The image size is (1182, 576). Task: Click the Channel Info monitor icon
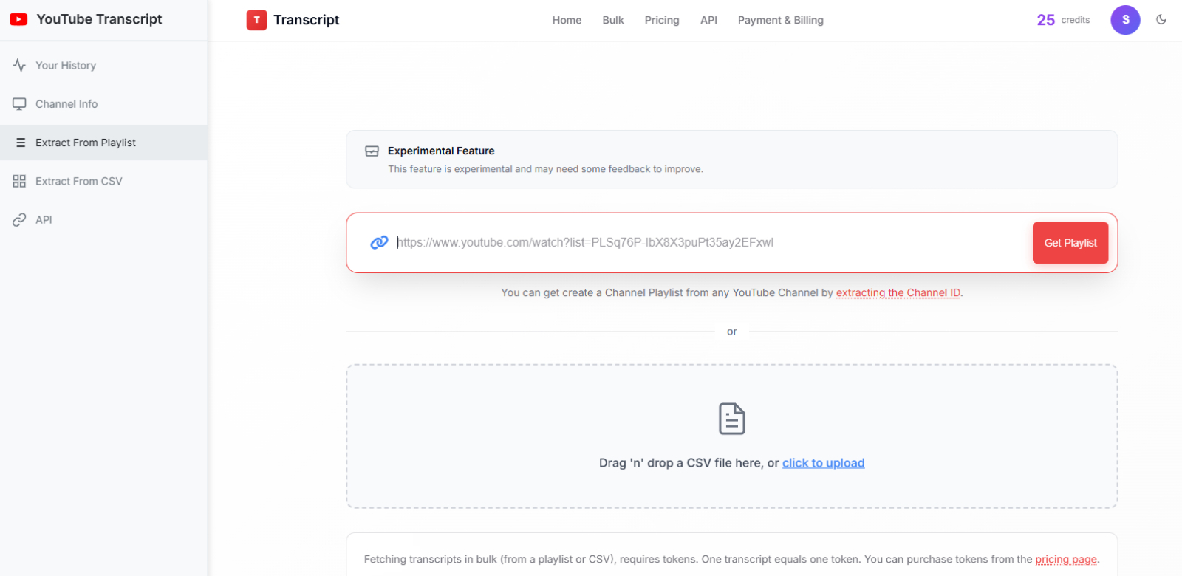(x=19, y=104)
